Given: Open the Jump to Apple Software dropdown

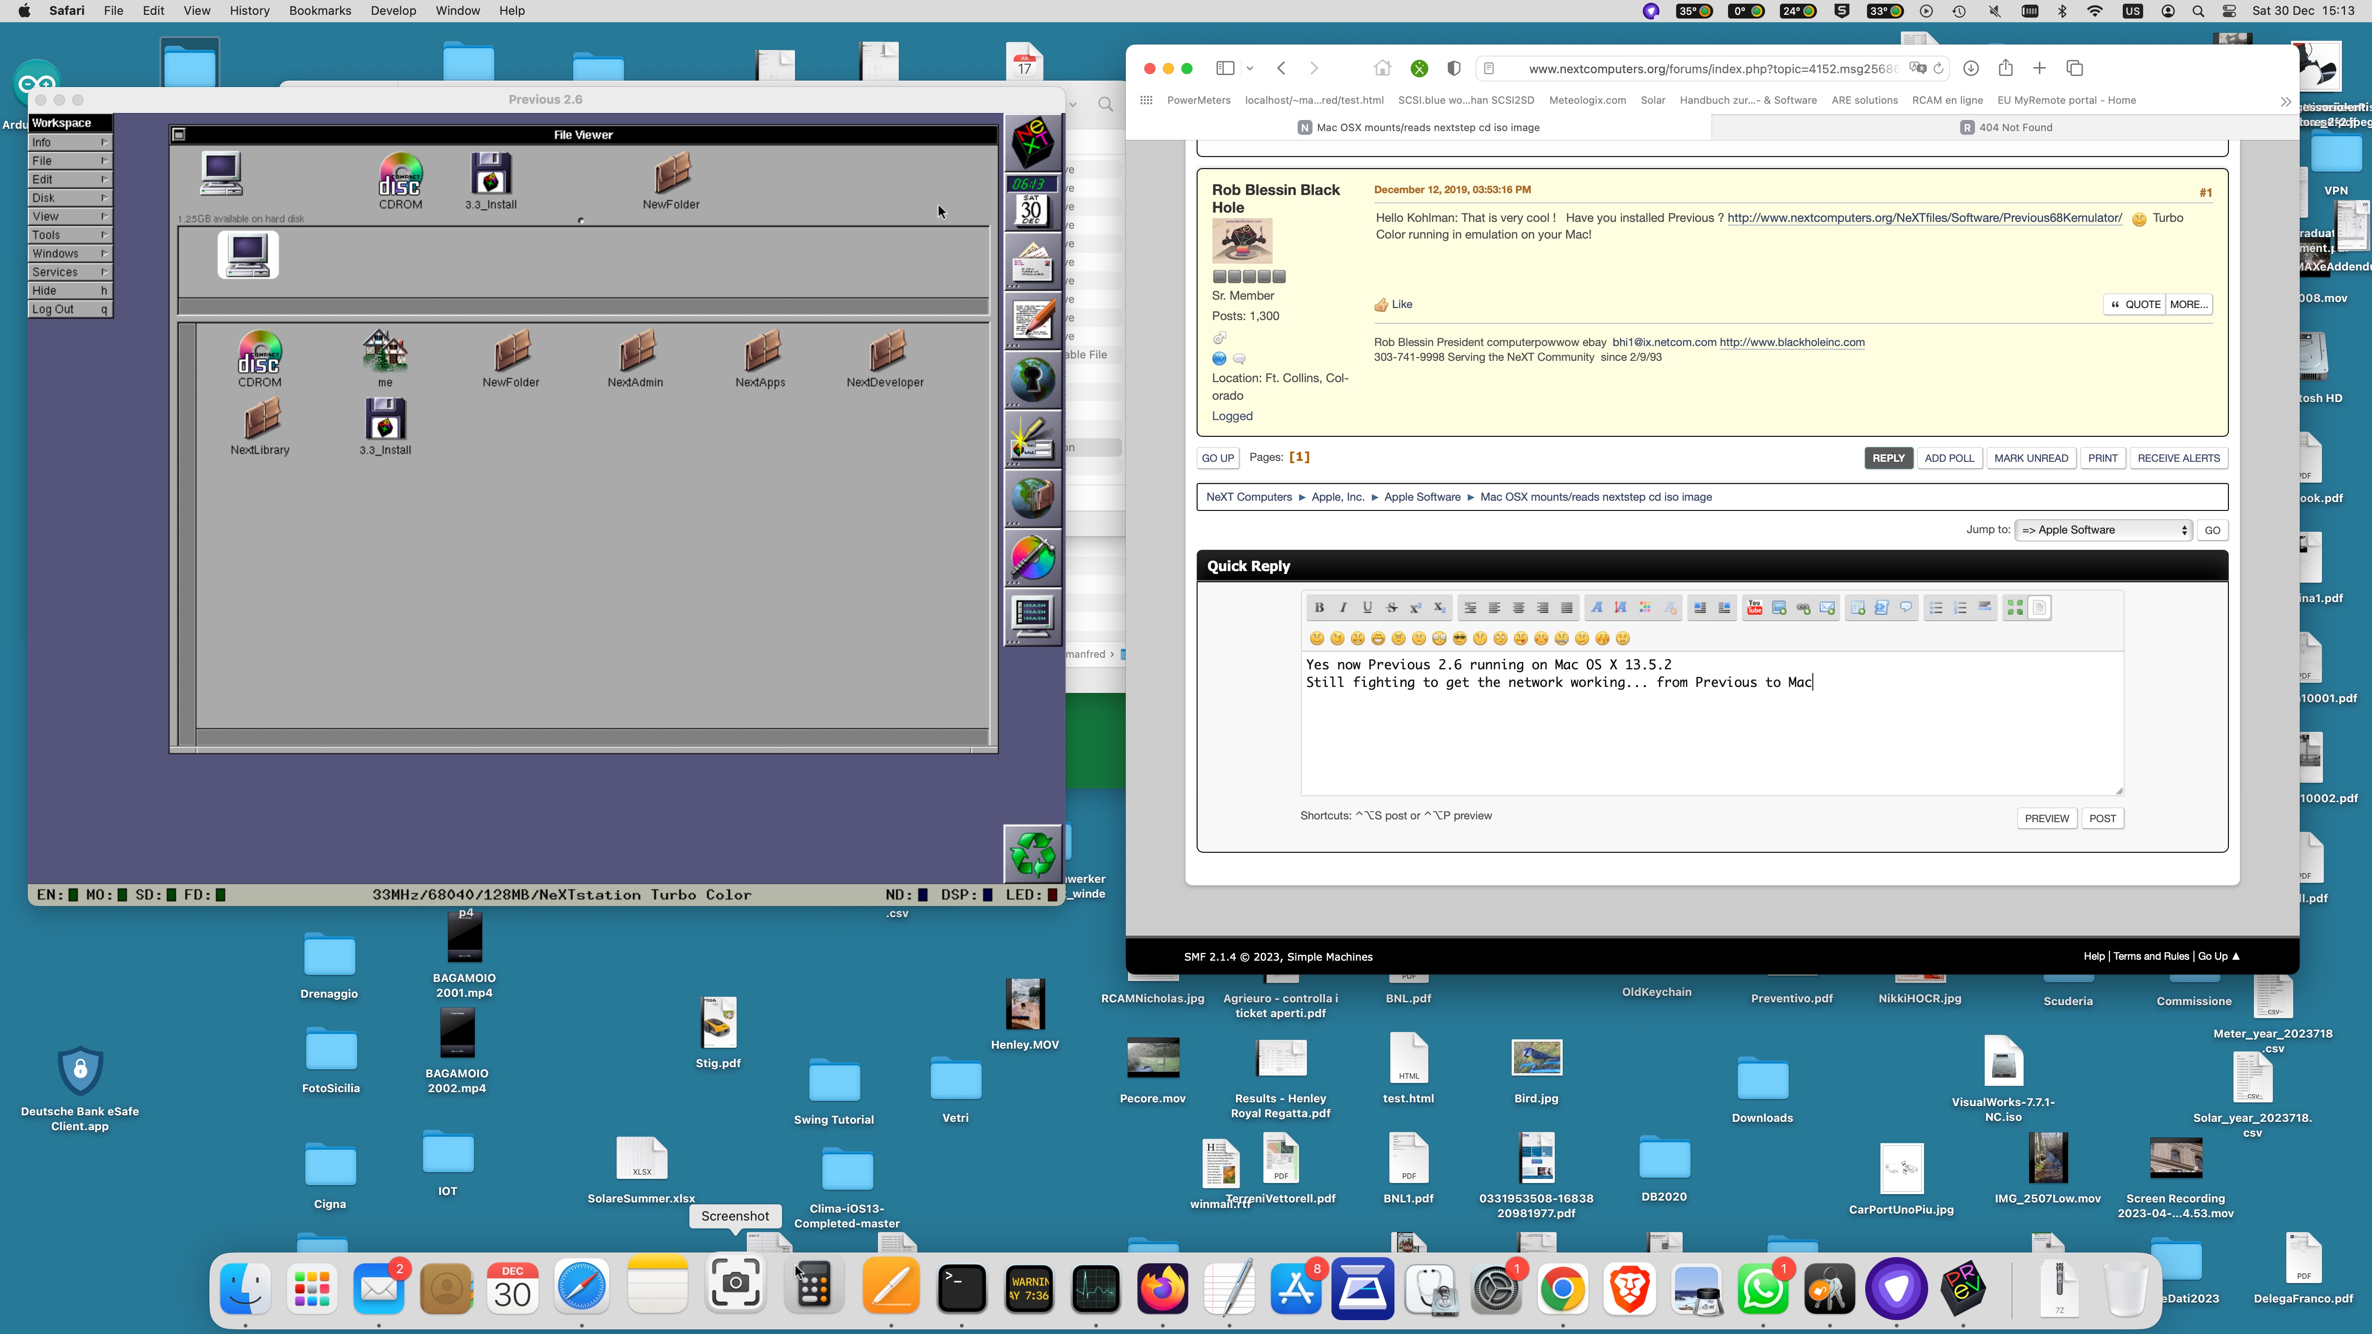Looking at the screenshot, I should point(2102,530).
